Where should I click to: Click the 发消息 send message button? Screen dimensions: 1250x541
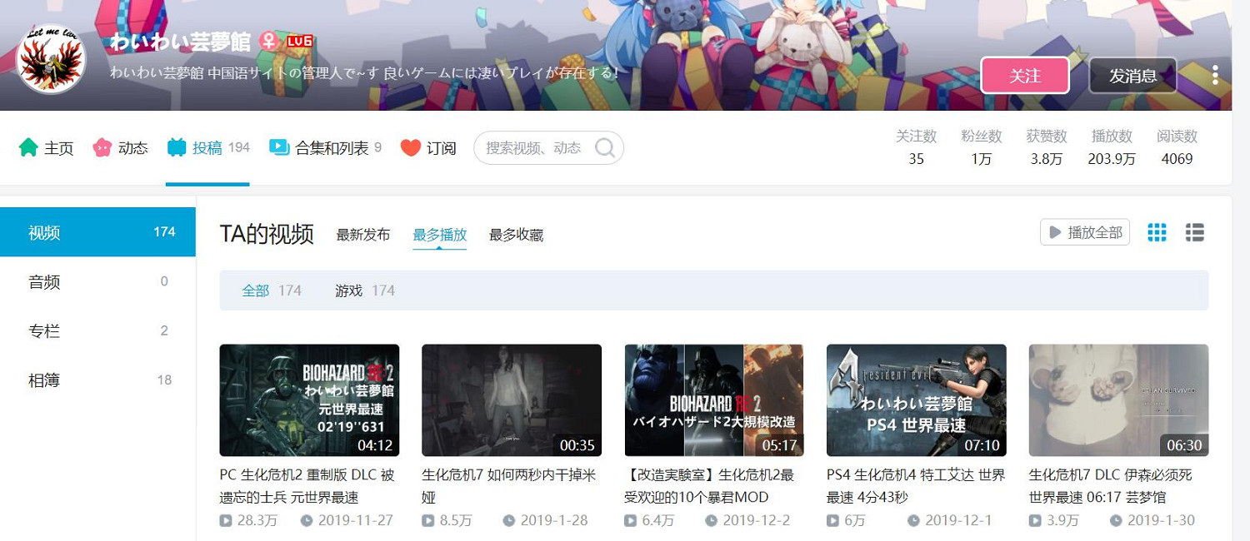point(1132,76)
